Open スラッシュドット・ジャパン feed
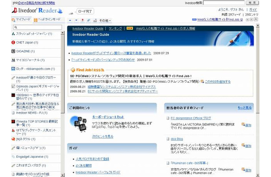 click(34, 34)
